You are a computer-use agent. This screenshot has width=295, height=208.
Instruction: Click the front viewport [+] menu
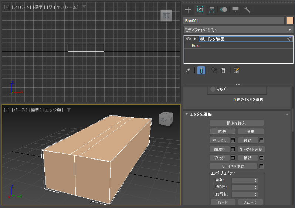pos(7,7)
